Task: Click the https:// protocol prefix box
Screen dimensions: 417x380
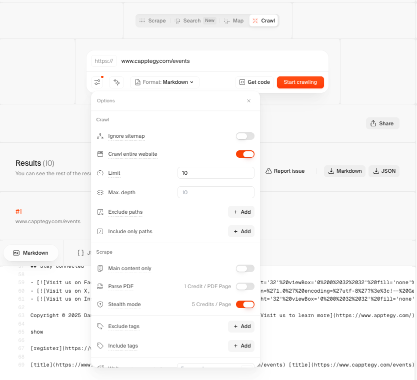Action: [103, 61]
